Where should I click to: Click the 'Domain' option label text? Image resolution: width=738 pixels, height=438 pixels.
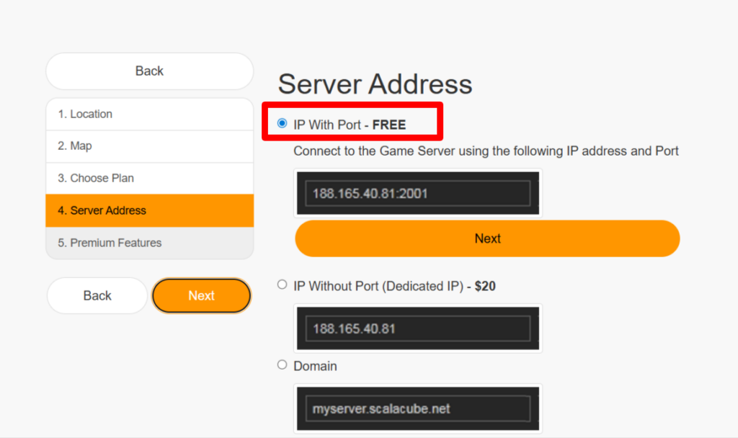point(315,366)
